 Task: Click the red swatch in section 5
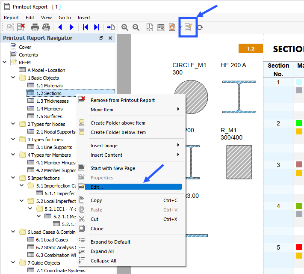299,247
